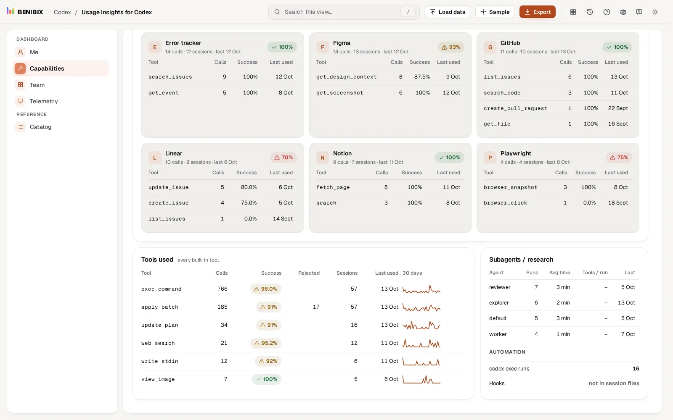
Task: Click the exec_command 30-day sparkline
Action: 421,289
